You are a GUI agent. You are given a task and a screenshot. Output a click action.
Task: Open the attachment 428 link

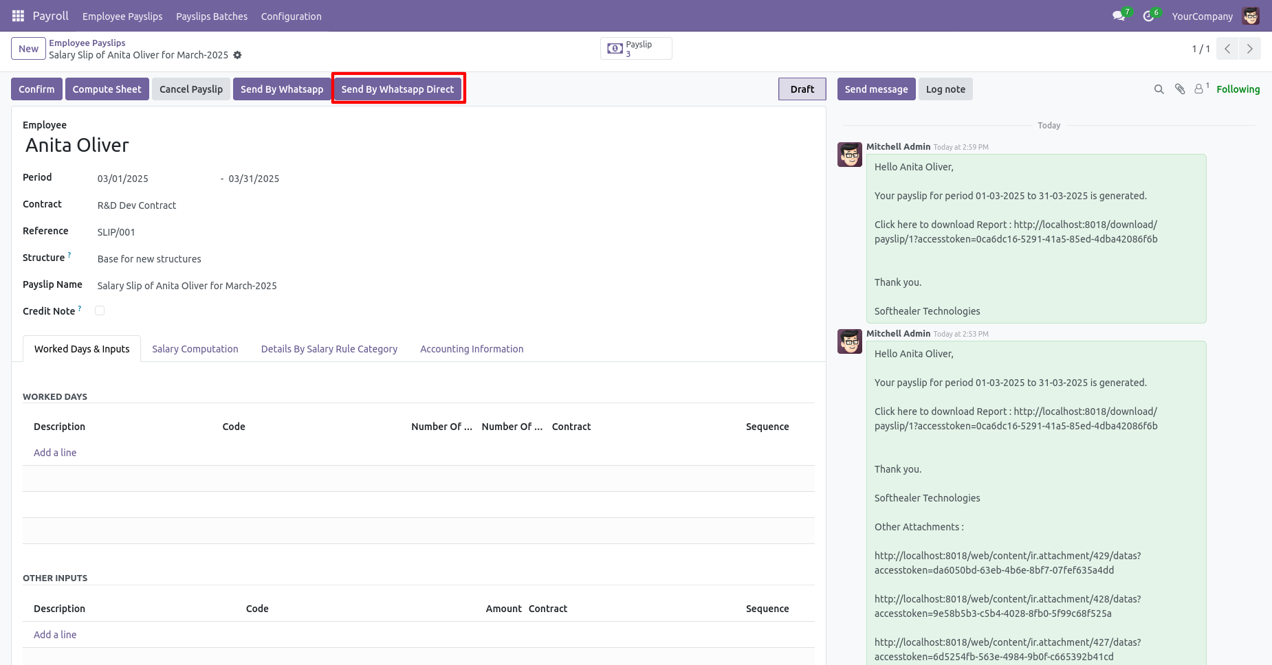(1007, 606)
